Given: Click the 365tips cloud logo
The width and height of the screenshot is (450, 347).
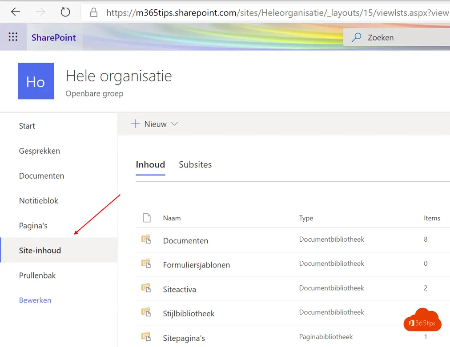Looking at the screenshot, I should (422, 320).
